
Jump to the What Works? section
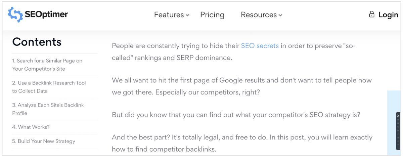31,127
